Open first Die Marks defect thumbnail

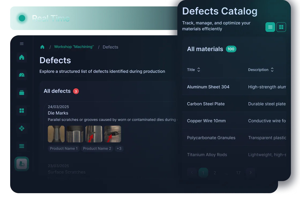56,134
